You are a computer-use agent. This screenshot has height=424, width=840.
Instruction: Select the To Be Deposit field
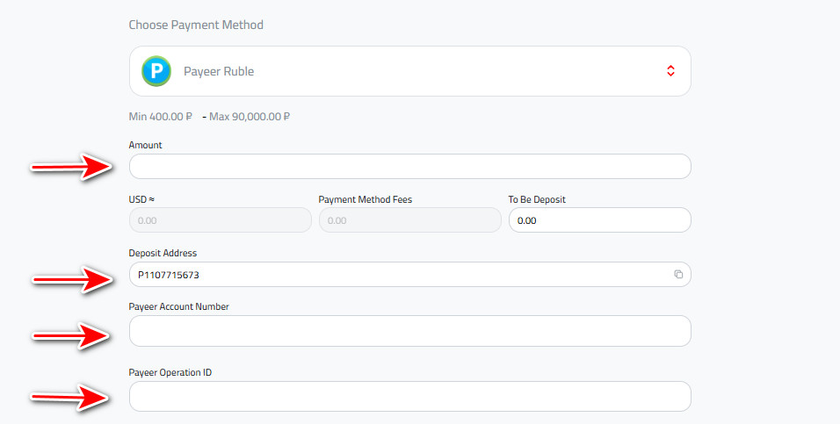point(600,220)
